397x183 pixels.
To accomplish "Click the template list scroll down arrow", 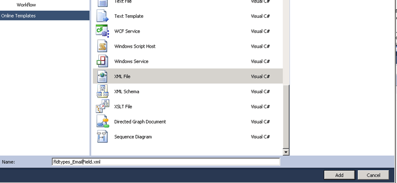I will coord(286,152).
